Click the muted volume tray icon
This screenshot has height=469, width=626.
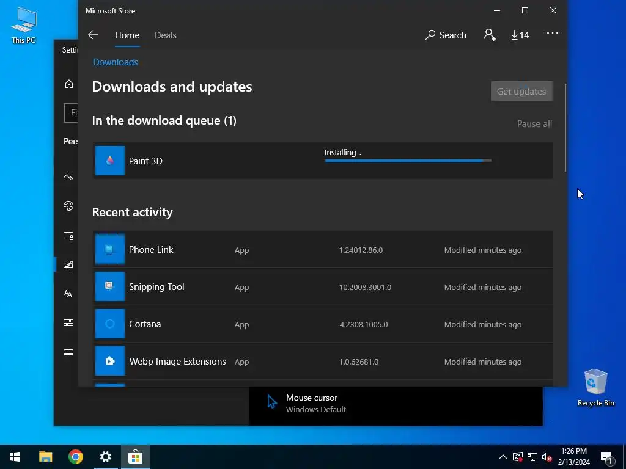(x=547, y=457)
